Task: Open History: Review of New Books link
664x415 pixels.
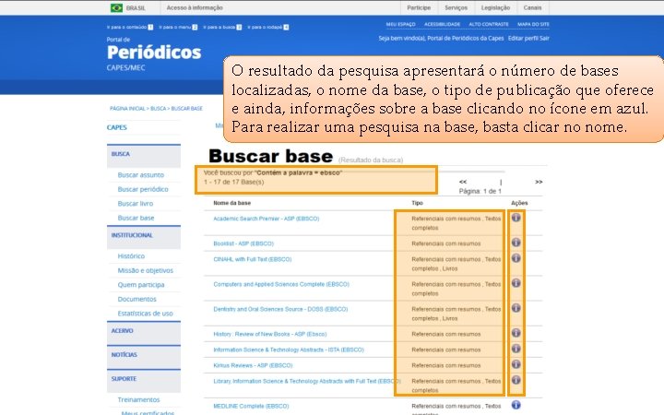Action: [x=269, y=334]
